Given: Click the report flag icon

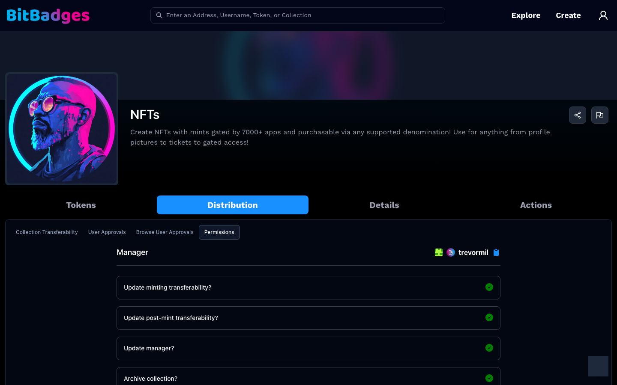Looking at the screenshot, I should pyautogui.click(x=600, y=115).
